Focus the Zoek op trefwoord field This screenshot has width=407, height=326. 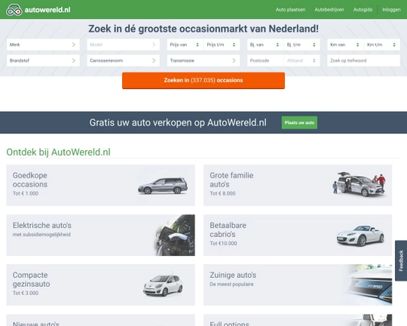pos(363,60)
